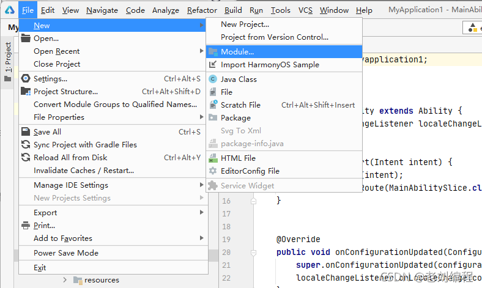This screenshot has width=482, height=288.
Task: Expand the Export submenu arrow
Action: click(x=201, y=212)
